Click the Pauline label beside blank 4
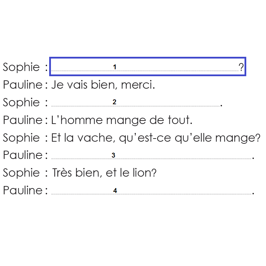The image size is (266, 266). (23, 190)
